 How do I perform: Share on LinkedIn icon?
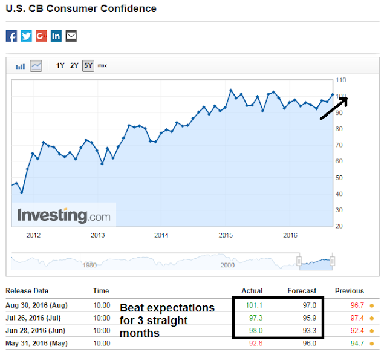coord(56,36)
